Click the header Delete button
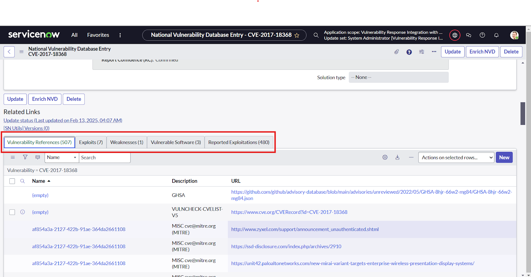 (x=511, y=51)
